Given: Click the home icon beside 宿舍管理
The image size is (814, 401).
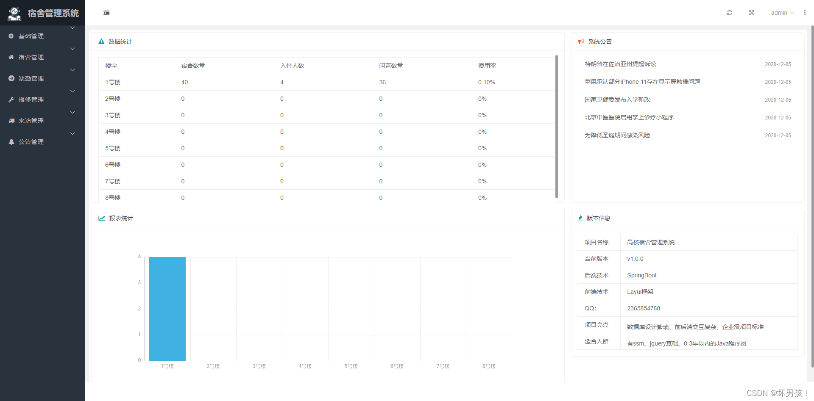Looking at the screenshot, I should pos(11,57).
